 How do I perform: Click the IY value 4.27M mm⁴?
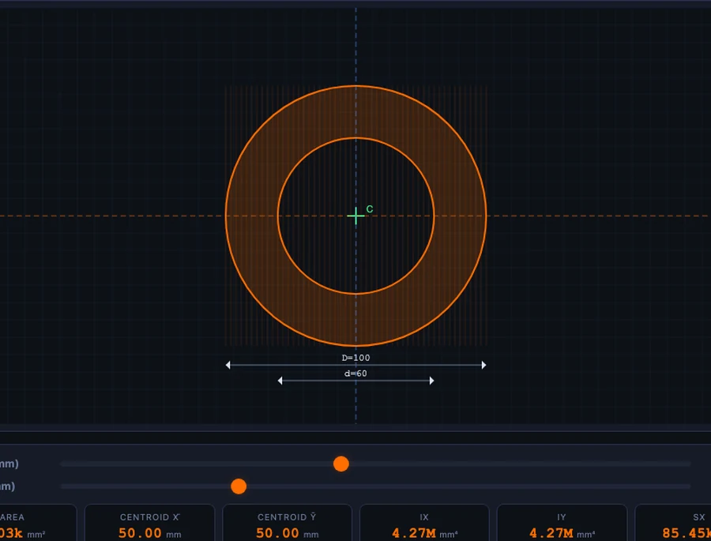point(562,533)
